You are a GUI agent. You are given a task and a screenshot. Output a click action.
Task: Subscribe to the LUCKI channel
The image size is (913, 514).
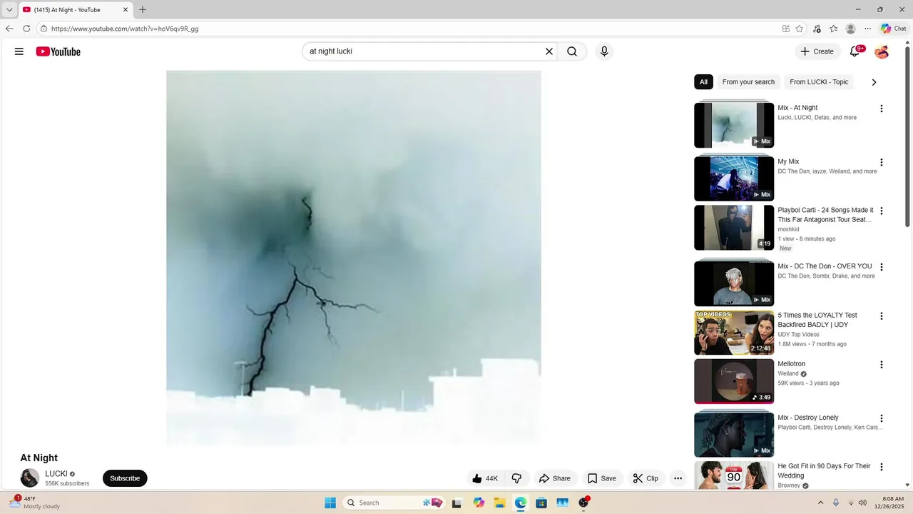125,478
